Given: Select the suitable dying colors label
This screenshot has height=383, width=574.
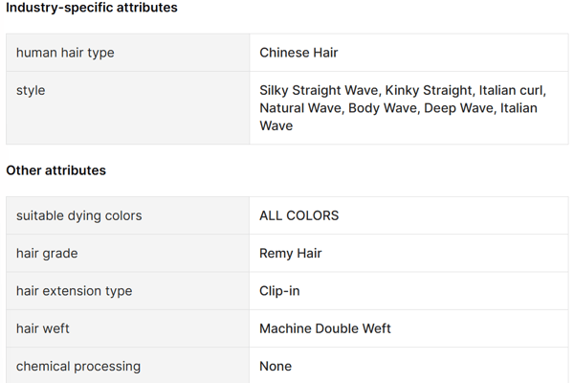Looking at the screenshot, I should point(78,215).
